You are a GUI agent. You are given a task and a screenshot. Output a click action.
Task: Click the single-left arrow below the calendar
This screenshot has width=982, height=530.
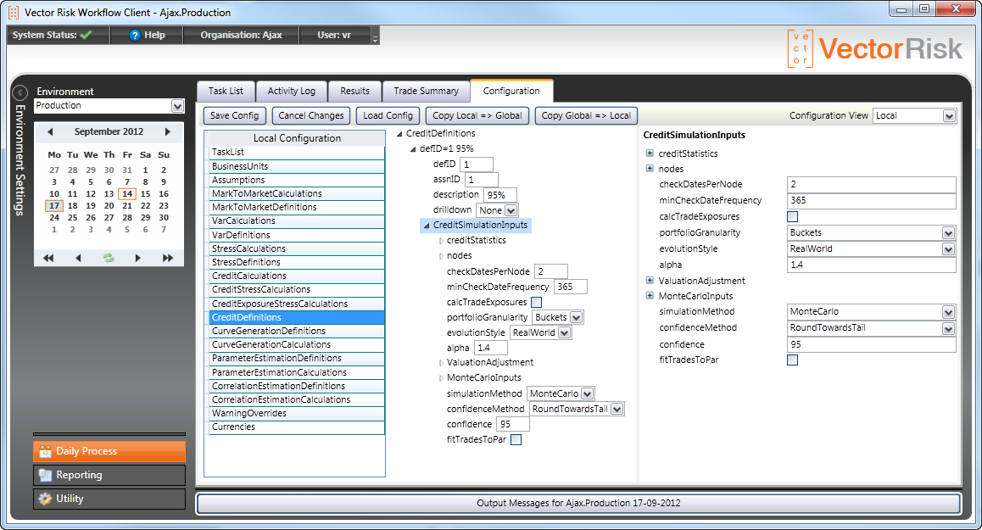[x=78, y=258]
